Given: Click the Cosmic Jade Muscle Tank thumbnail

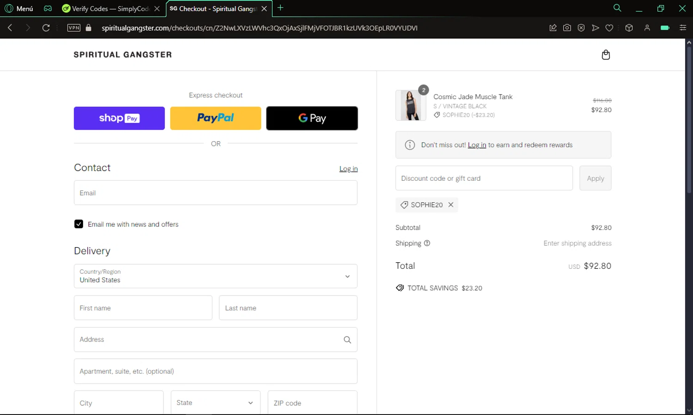Looking at the screenshot, I should (411, 105).
